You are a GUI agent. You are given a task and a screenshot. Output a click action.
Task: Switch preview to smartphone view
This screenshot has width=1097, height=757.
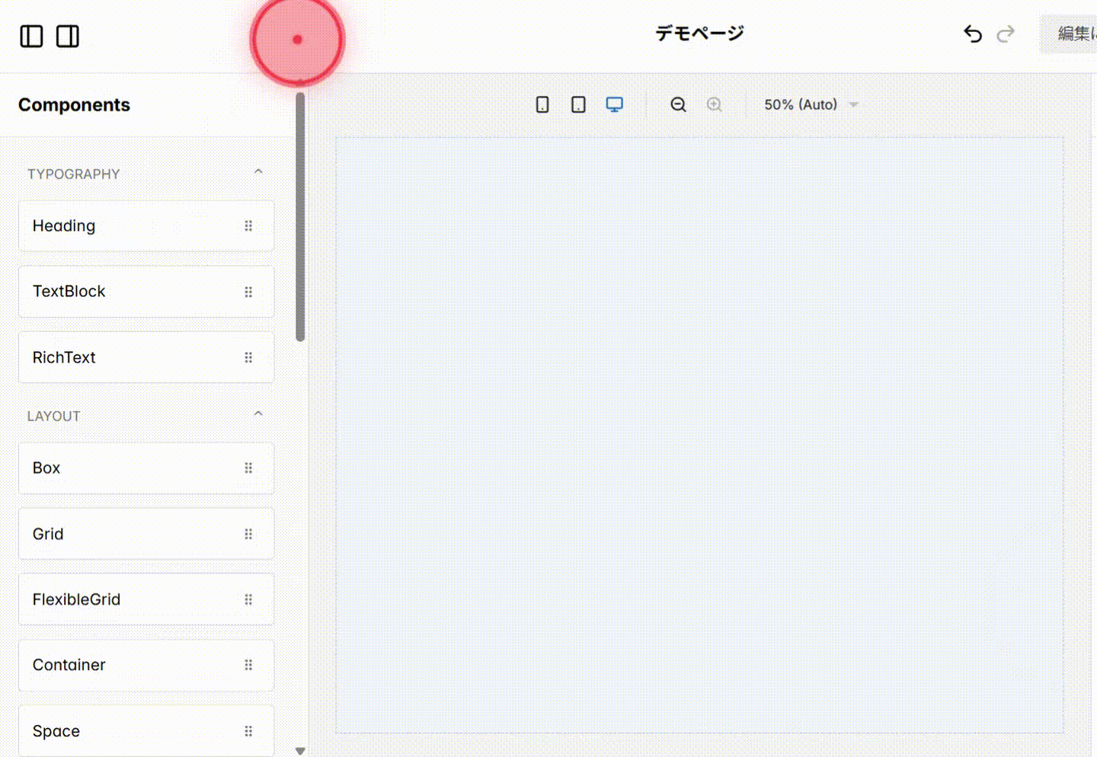(542, 104)
